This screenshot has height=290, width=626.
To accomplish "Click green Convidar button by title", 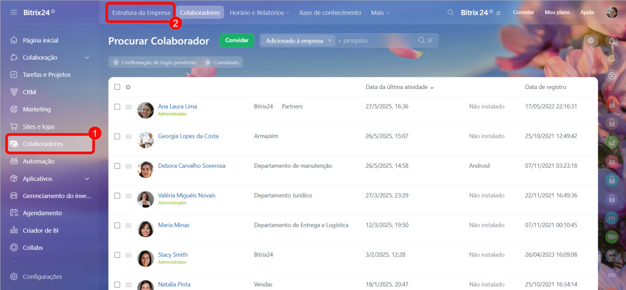I will pyautogui.click(x=237, y=41).
